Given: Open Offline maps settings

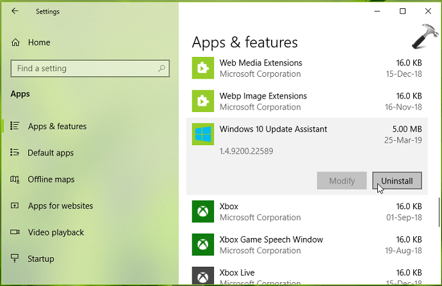Looking at the screenshot, I should click(x=51, y=179).
